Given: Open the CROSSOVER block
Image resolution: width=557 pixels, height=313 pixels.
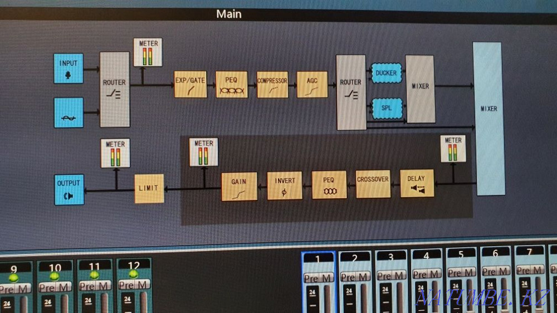Looking at the screenshot, I should pyautogui.click(x=373, y=184).
